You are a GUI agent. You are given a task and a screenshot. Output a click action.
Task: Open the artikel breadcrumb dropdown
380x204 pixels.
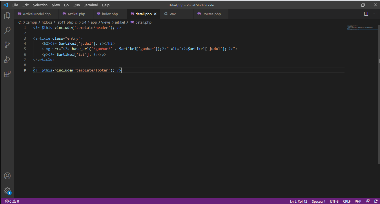click(119, 22)
